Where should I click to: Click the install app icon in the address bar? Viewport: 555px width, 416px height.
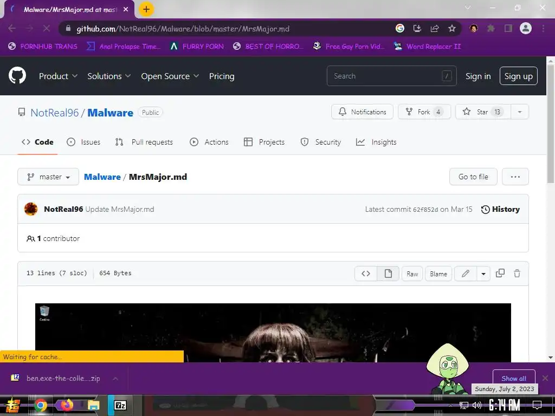click(417, 28)
